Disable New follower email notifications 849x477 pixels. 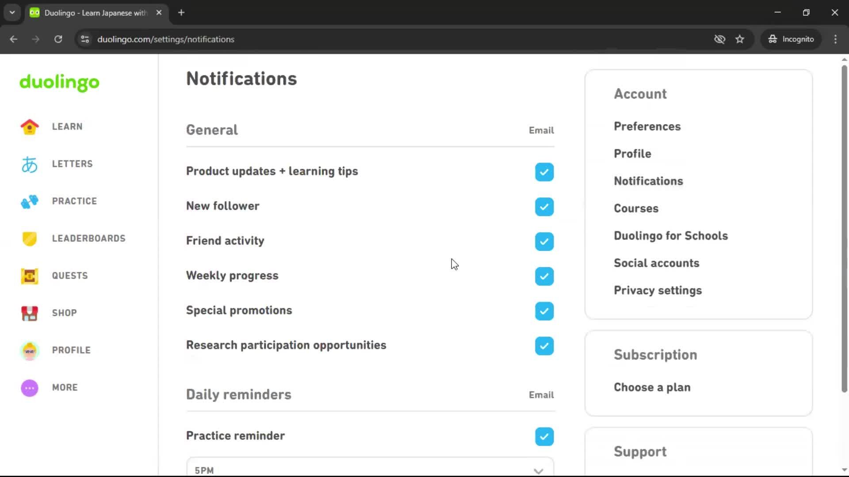click(544, 207)
